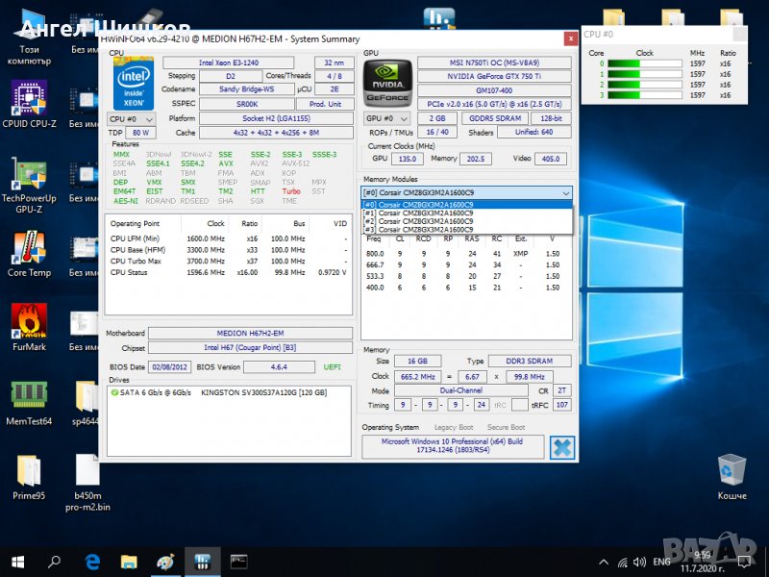Image resolution: width=769 pixels, height=577 pixels.
Task: Click the NVIDIA GeForce logo image
Action: tap(387, 83)
